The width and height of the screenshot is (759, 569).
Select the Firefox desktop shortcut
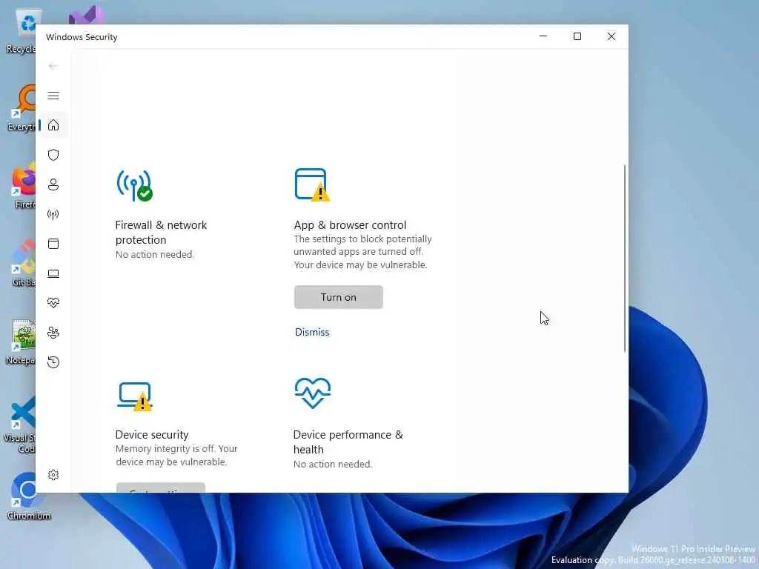coord(23,186)
